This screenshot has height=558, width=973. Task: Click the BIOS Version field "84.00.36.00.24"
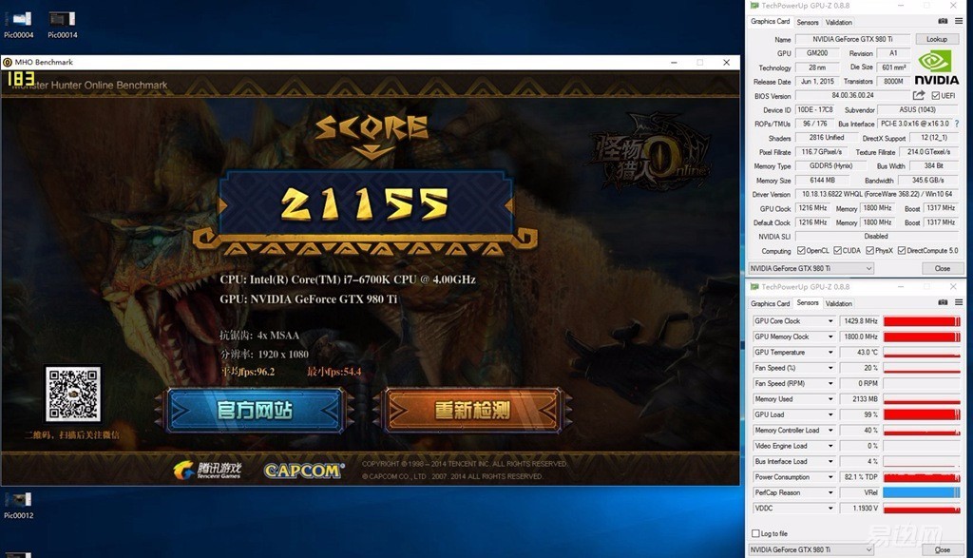coord(852,96)
